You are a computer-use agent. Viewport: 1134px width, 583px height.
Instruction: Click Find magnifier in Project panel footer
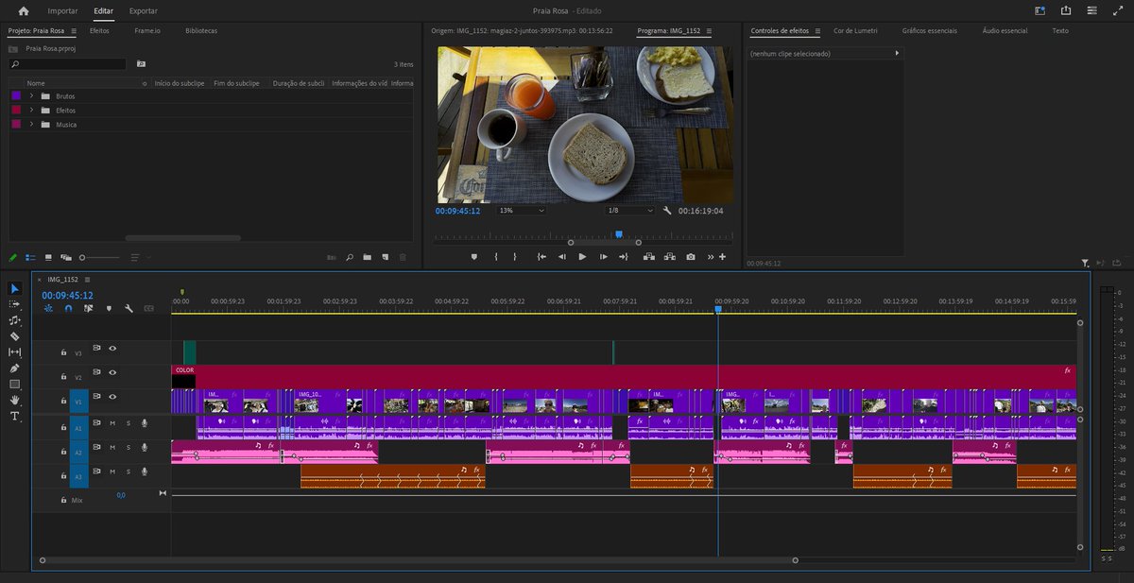(350, 257)
